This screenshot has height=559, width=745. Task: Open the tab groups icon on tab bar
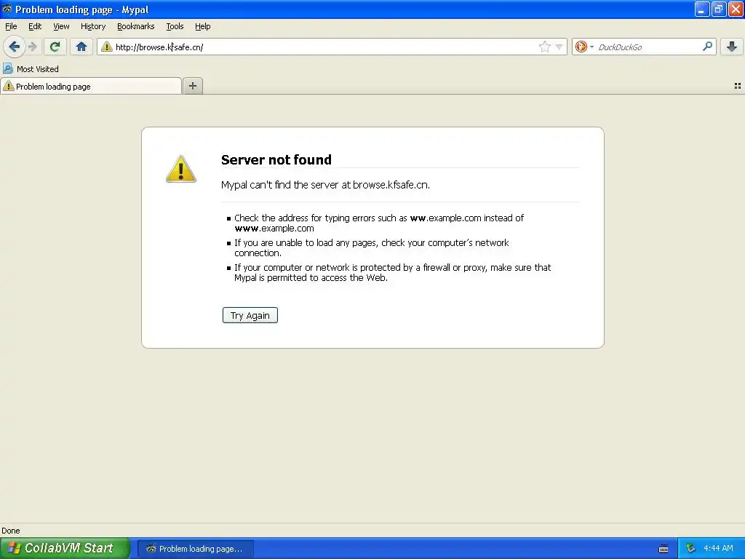coord(738,86)
